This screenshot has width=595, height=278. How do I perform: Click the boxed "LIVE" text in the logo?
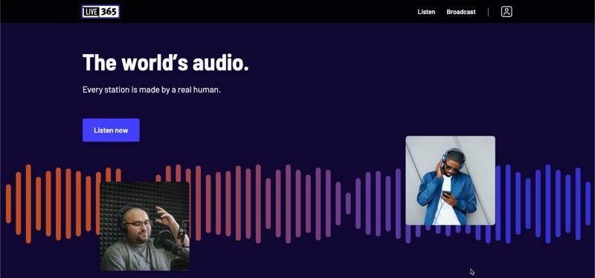pos(91,12)
